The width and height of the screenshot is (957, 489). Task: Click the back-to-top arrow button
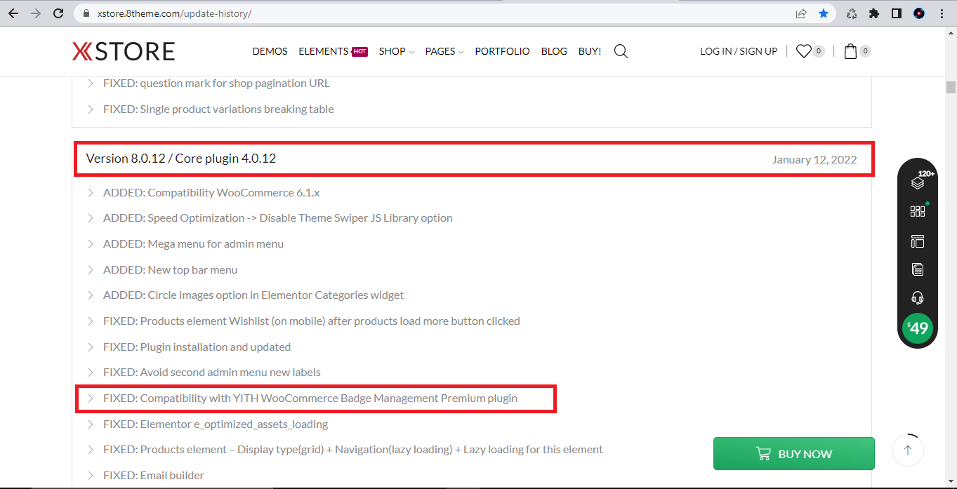click(908, 450)
